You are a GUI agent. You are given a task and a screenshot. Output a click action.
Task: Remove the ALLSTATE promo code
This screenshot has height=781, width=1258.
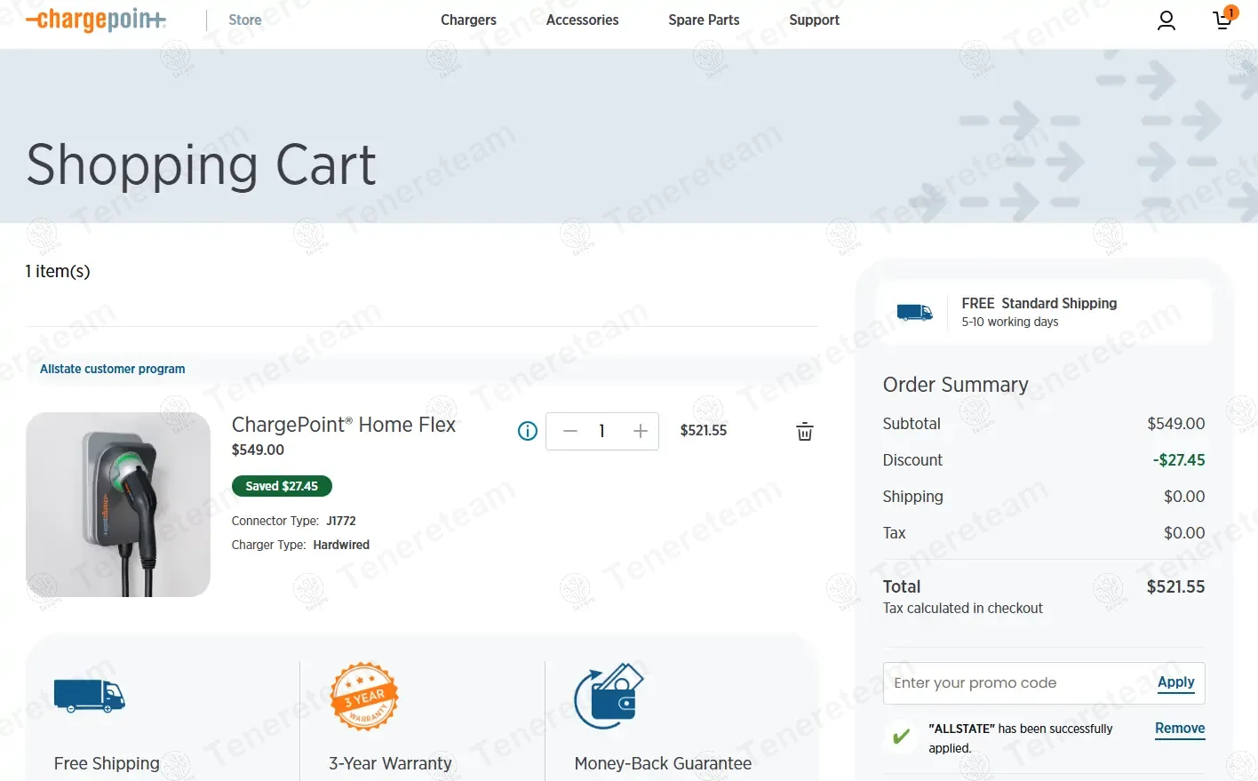point(1179,729)
